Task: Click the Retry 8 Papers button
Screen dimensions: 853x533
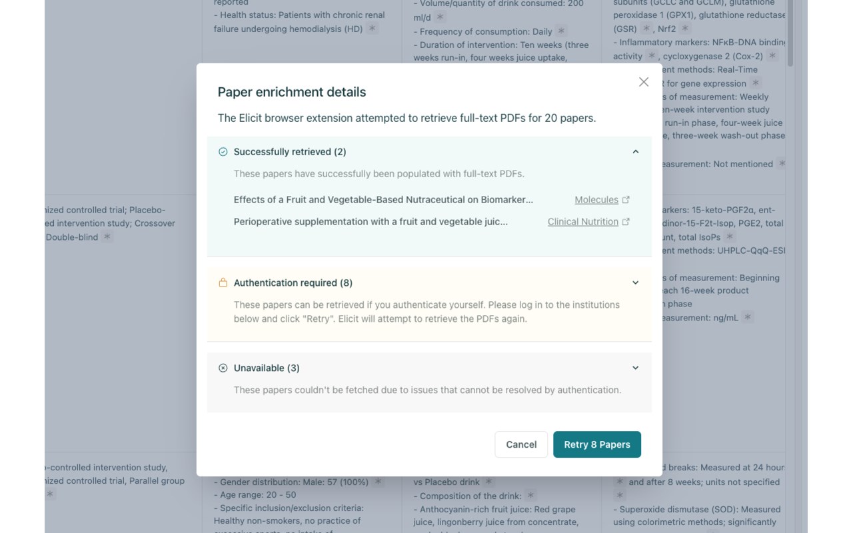Action: point(596,444)
